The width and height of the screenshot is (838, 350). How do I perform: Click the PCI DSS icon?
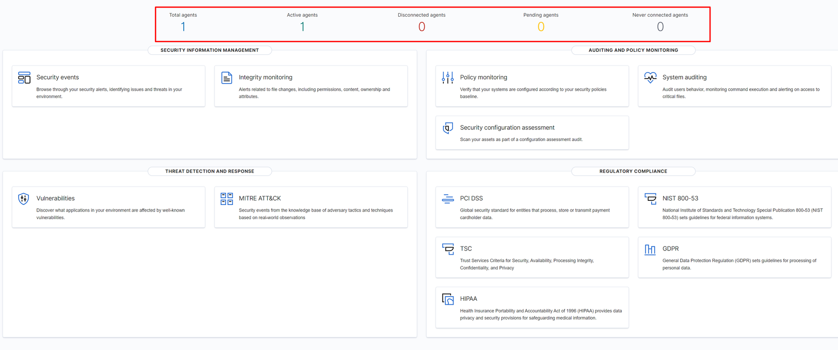point(447,199)
